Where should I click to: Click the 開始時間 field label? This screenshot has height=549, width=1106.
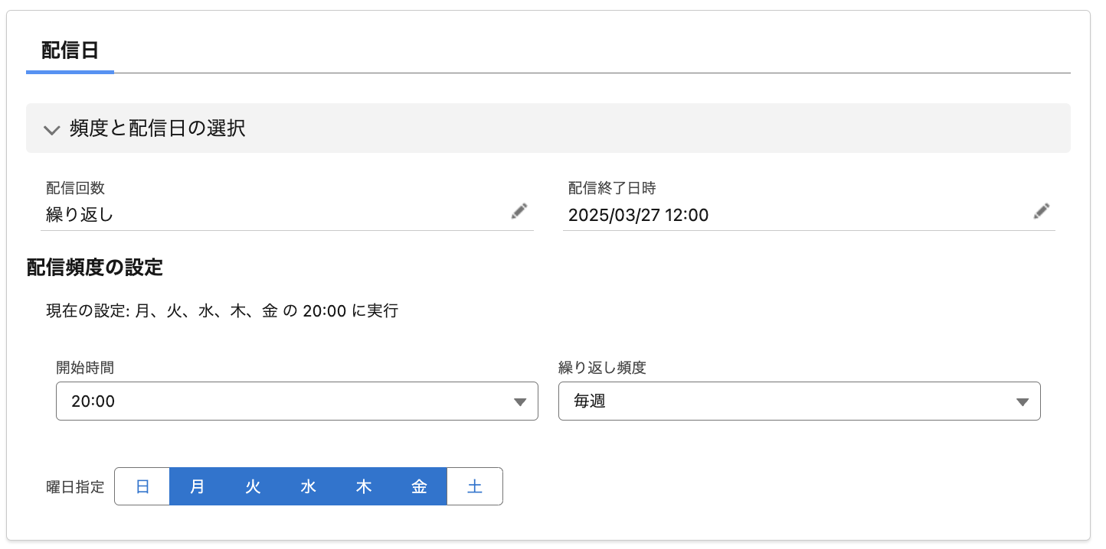click(85, 367)
